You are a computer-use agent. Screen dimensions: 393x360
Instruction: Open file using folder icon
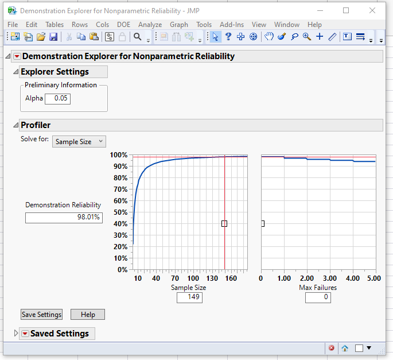point(41,37)
